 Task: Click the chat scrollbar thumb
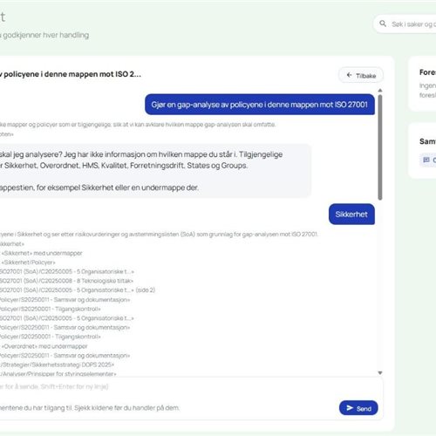point(380,147)
